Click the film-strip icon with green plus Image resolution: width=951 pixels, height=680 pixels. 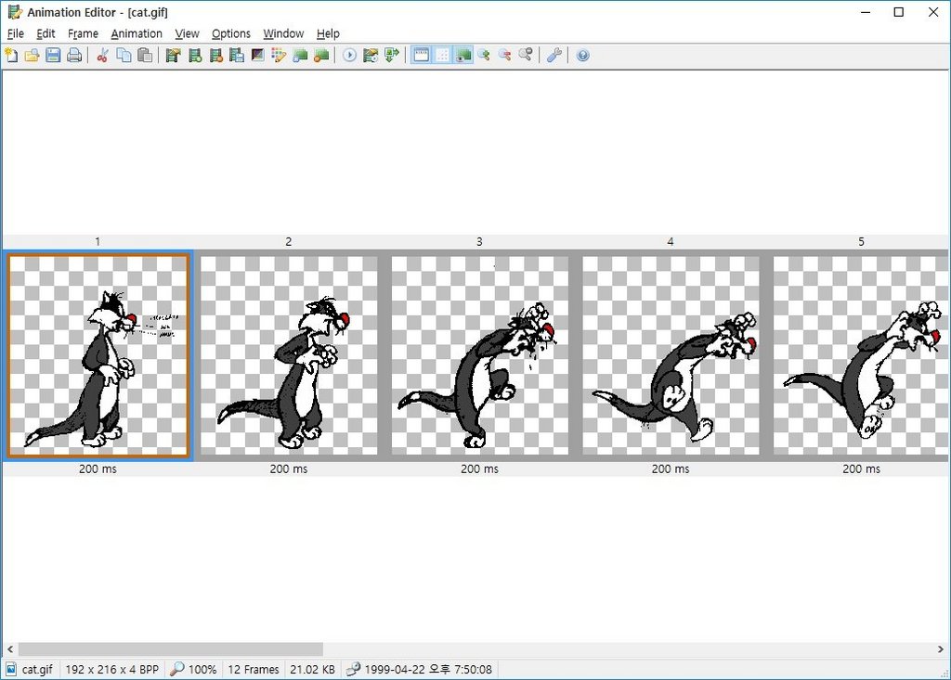[195, 55]
